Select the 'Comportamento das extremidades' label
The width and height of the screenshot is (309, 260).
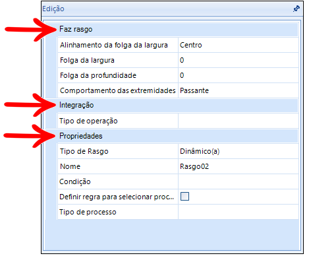pyautogui.click(x=118, y=90)
